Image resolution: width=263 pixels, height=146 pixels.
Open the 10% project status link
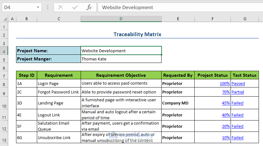coord(226,138)
